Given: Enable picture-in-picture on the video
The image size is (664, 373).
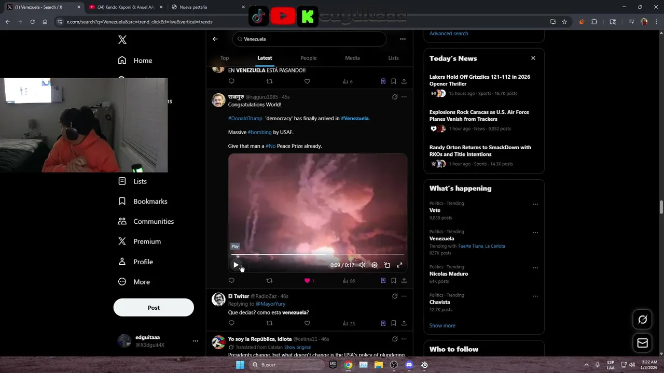Looking at the screenshot, I should click(387, 265).
